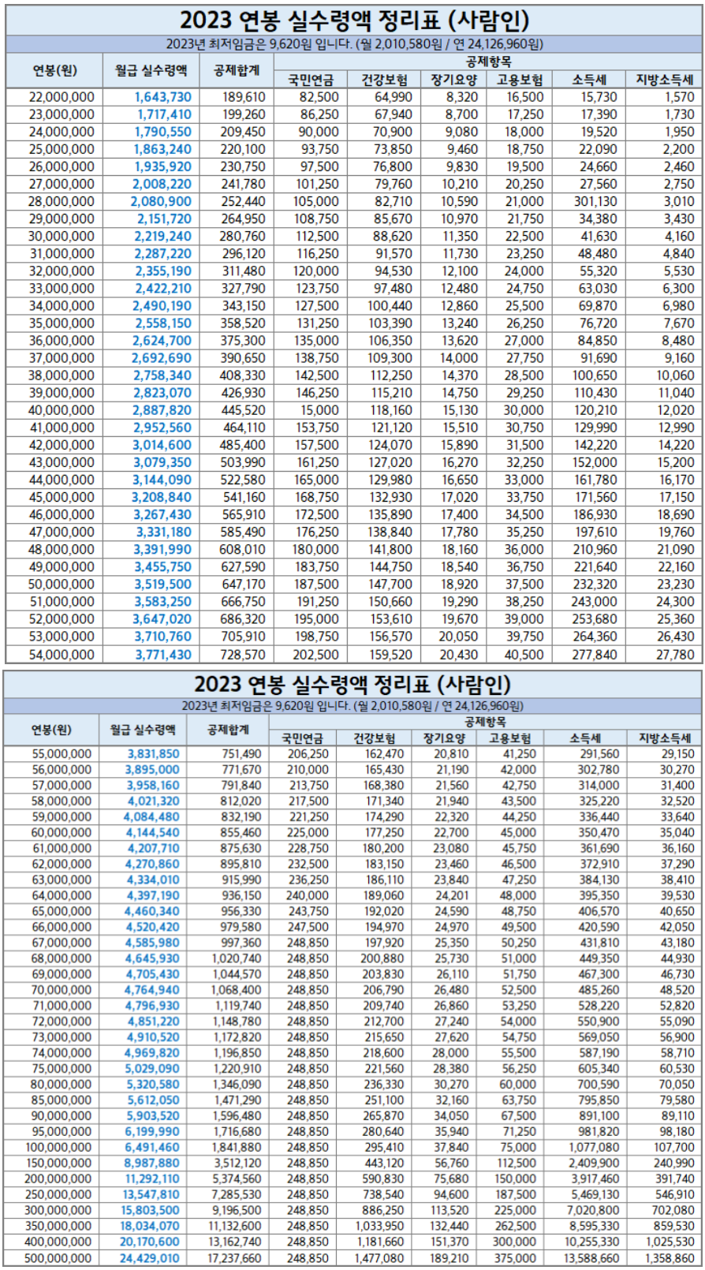Click 지방소득세 value 1,358,860 in 500,000,000 row
This screenshot has width=705, height=1270.
pos(670,1258)
